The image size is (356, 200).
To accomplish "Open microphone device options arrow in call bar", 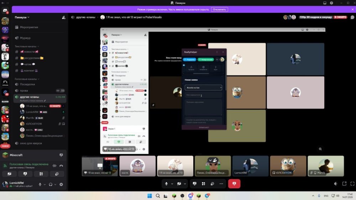I will point(172,184).
